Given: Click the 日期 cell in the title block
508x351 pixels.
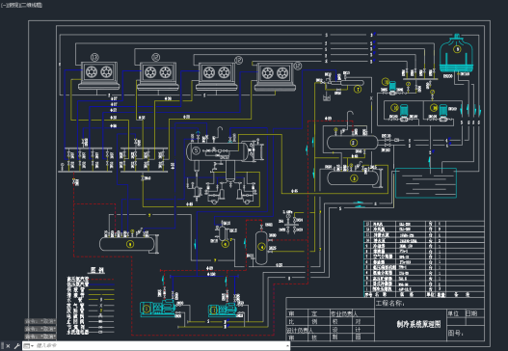Looking at the screenshot, I should coord(471,313).
